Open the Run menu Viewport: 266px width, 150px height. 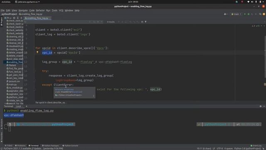pos(48,10)
